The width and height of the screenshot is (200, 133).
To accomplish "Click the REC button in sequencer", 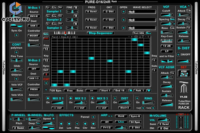I will coord(46,34).
